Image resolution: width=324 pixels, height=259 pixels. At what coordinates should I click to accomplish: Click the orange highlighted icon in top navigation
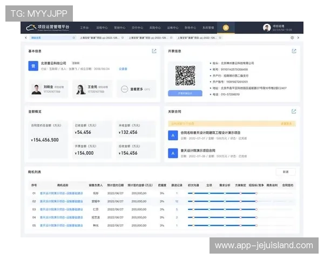pyautogui.click(x=226, y=28)
